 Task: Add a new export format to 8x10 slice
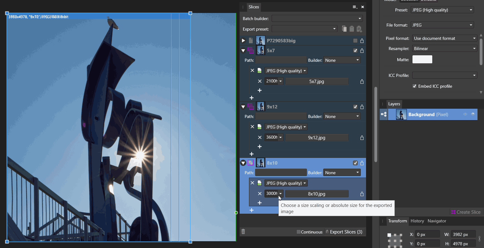[252, 210]
